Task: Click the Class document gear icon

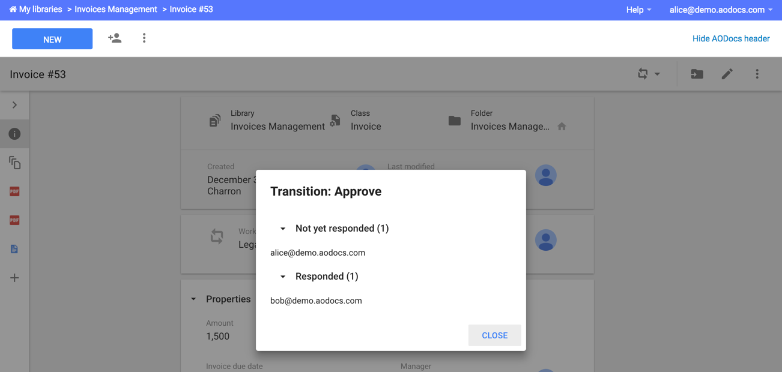Action: click(x=335, y=121)
